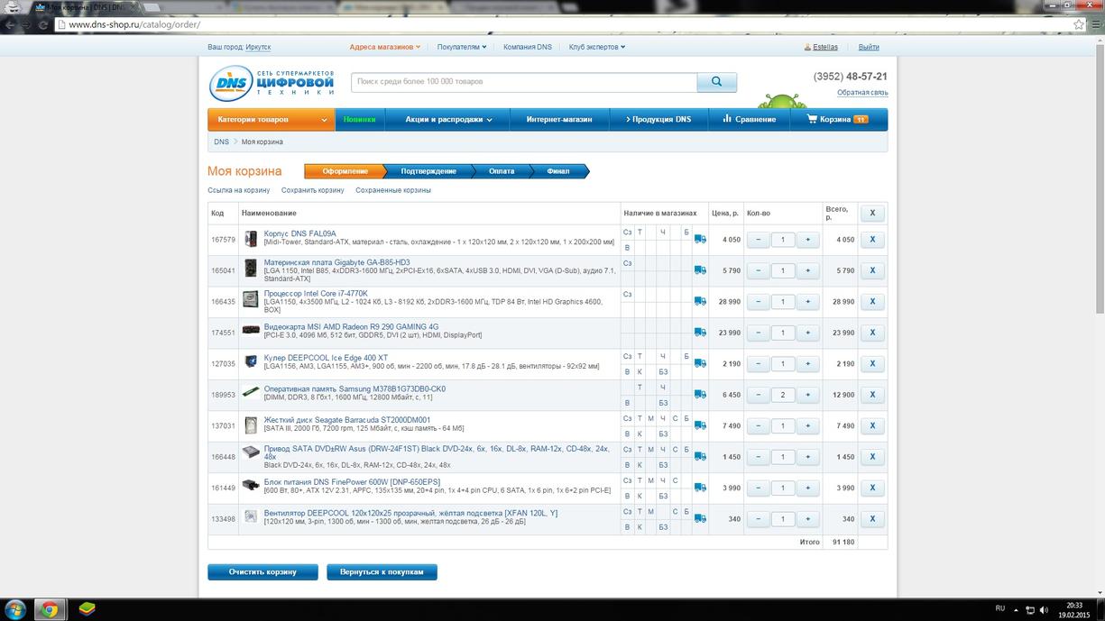The image size is (1105, 621).
Task: Click delivery truck icon for Seagate Barracuda row
Action: tap(700, 425)
